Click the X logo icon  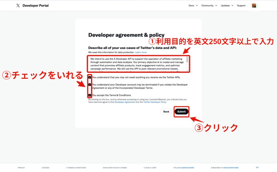pyautogui.click(x=18, y=5)
